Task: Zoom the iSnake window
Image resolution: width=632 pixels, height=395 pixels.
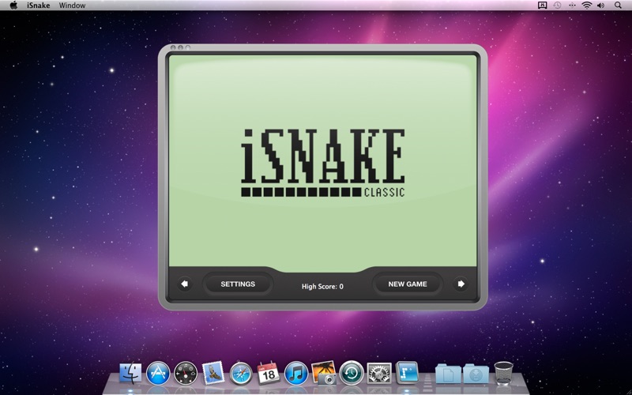Action: pos(188,47)
